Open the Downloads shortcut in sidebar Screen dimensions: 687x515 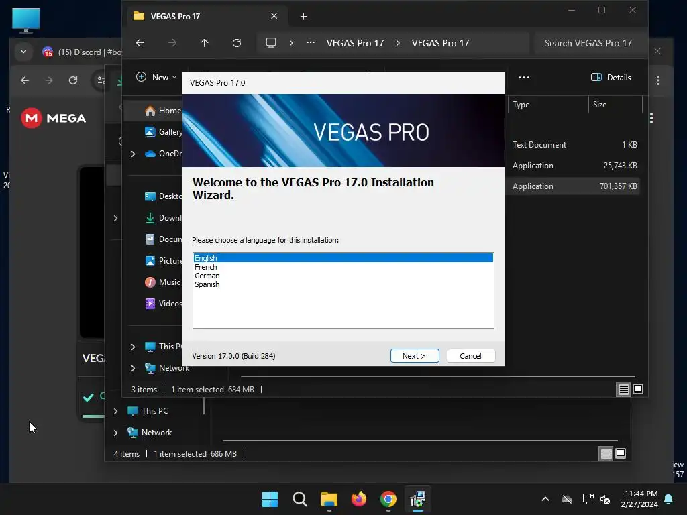coord(164,218)
